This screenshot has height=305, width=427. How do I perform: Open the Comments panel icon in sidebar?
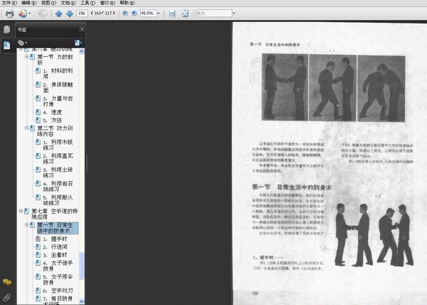(x=7, y=281)
